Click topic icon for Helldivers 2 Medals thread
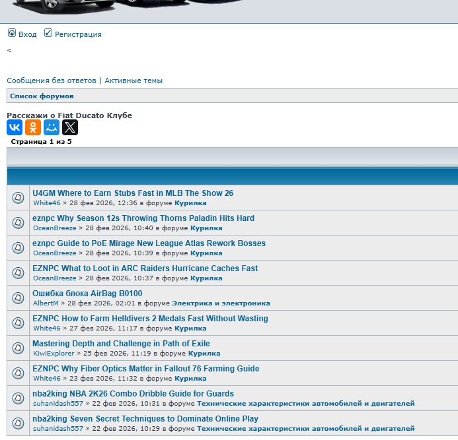 18,323
